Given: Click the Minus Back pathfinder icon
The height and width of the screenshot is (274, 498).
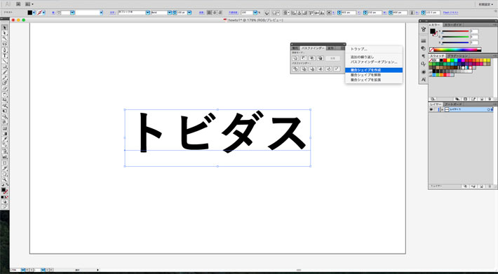Looking at the screenshot, I should point(337,69).
